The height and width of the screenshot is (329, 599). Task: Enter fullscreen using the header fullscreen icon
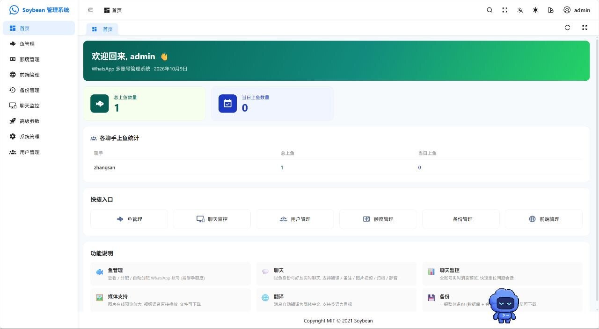coord(505,10)
